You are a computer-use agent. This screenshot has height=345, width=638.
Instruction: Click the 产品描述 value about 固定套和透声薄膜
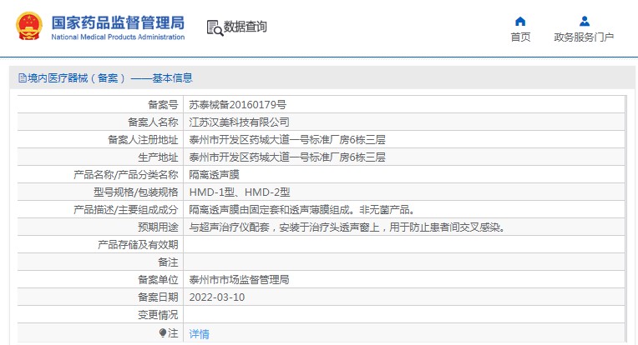[x=303, y=210]
